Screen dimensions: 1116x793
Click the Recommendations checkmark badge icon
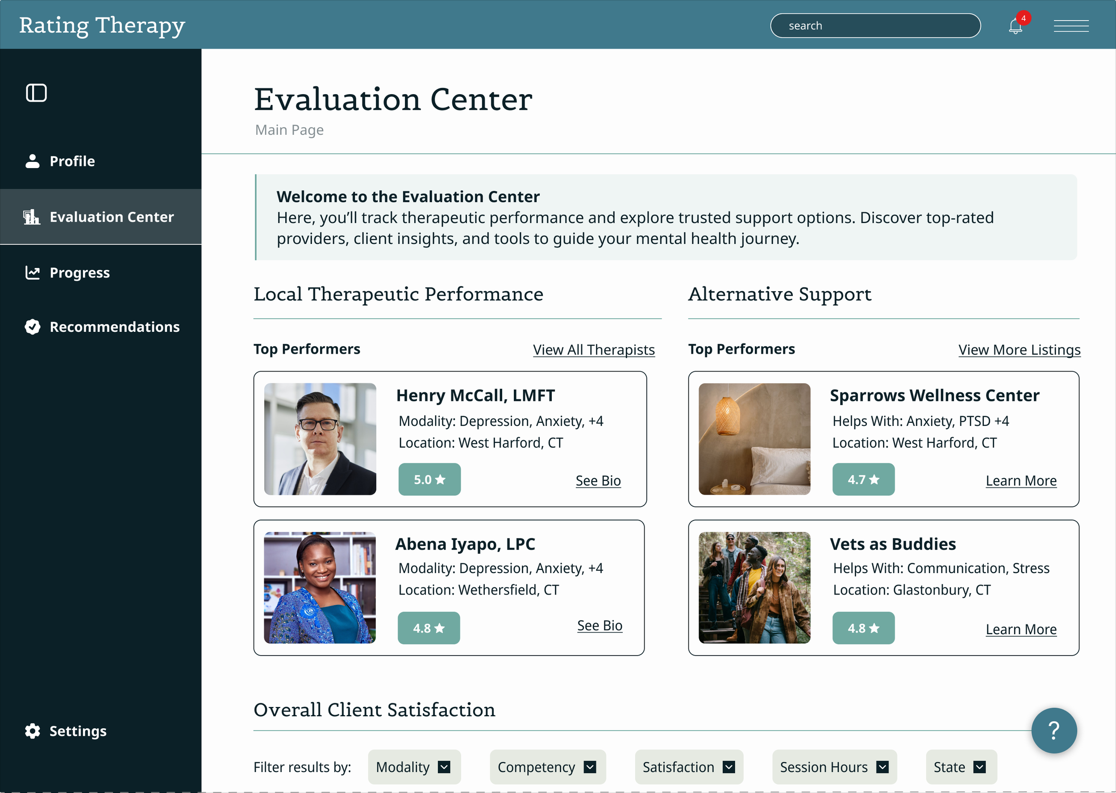[x=32, y=326]
